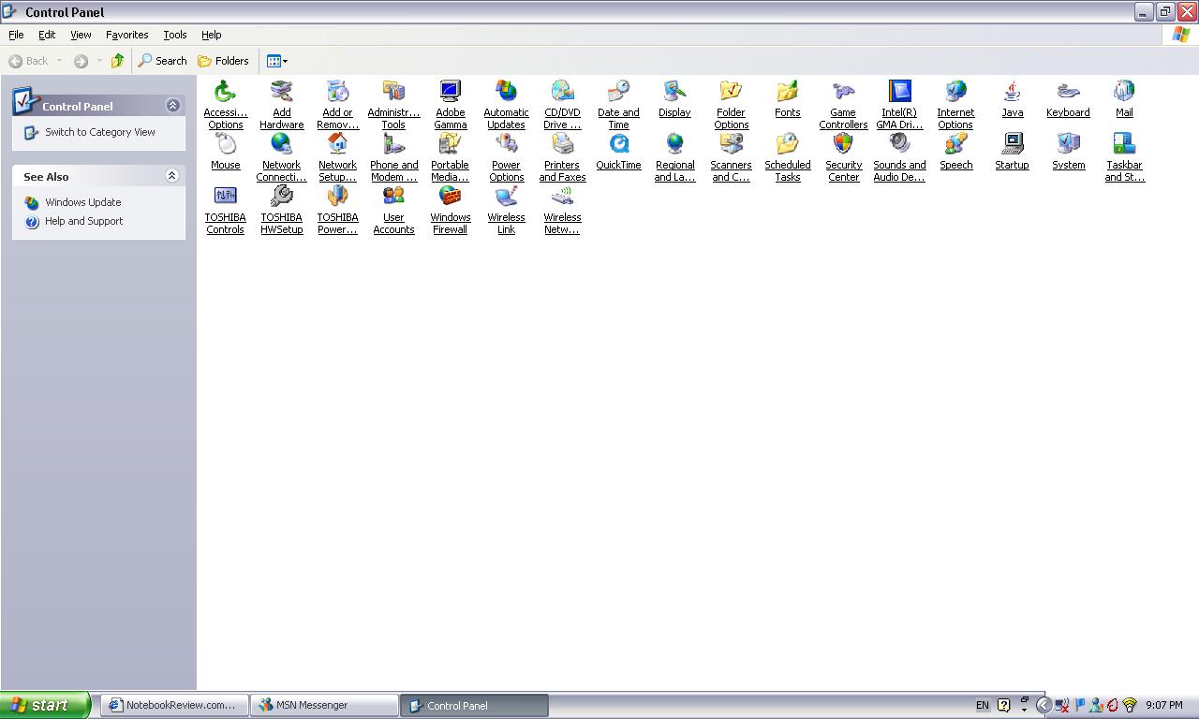Open the Edit menu
Screen dimensions: 1199x719
coord(47,35)
